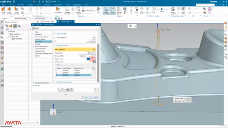Click the view orientation icon above the model
The height and width of the screenshot is (128, 228).
(x=131, y=26)
